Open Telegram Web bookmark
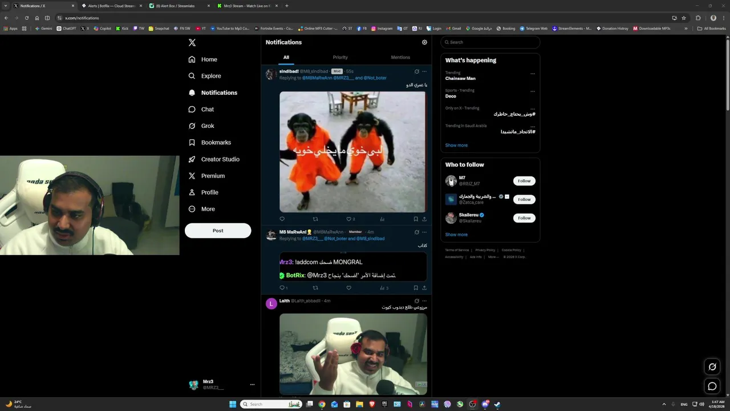This screenshot has width=730, height=411. [x=533, y=29]
